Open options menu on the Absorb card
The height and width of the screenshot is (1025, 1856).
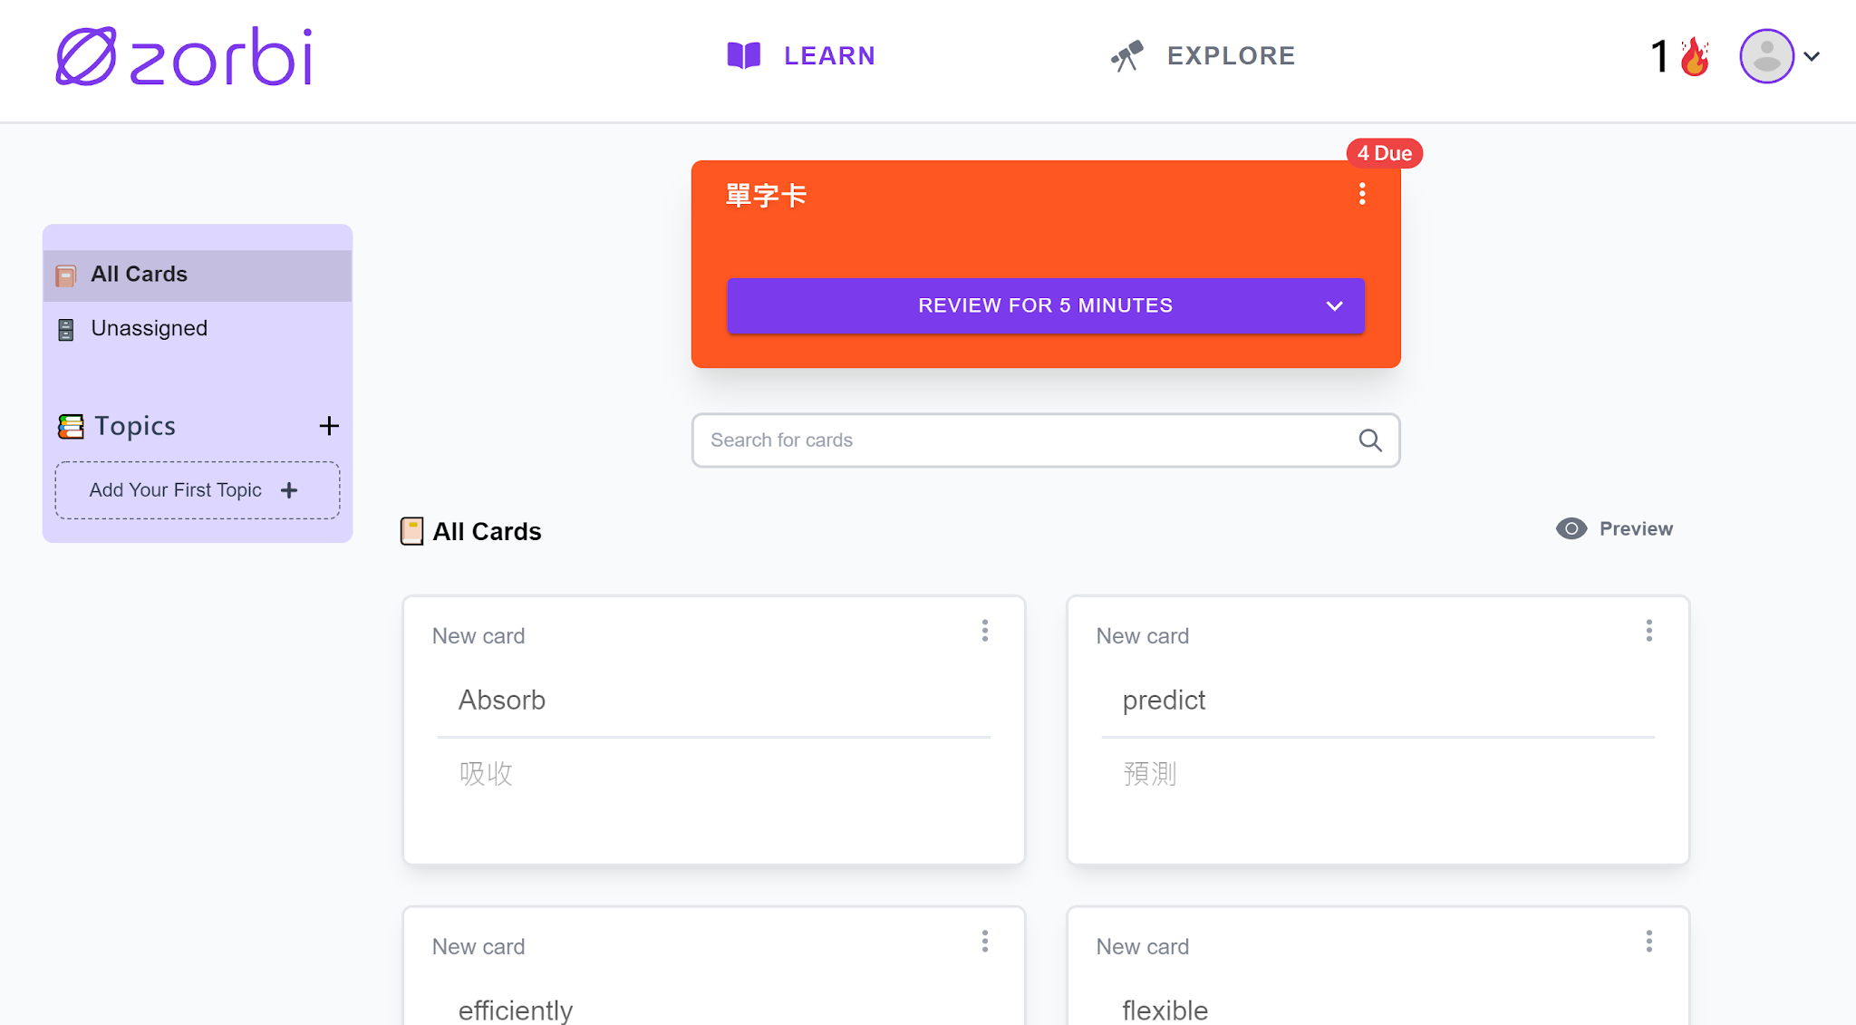985,631
